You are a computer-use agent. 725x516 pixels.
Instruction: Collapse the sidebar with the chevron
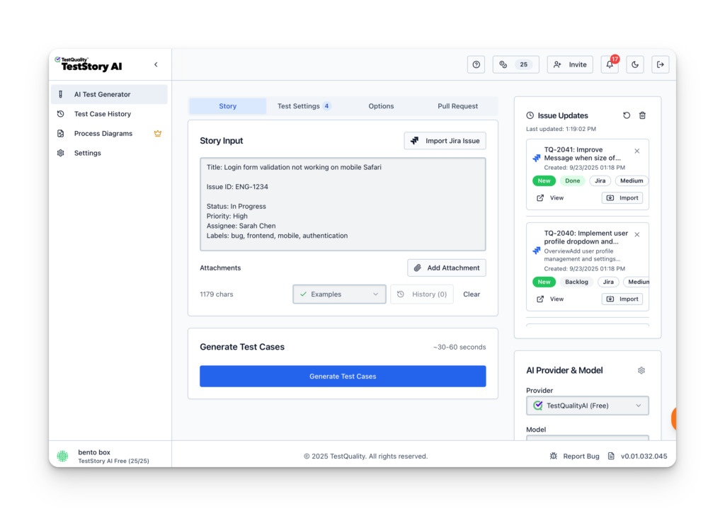(x=156, y=64)
